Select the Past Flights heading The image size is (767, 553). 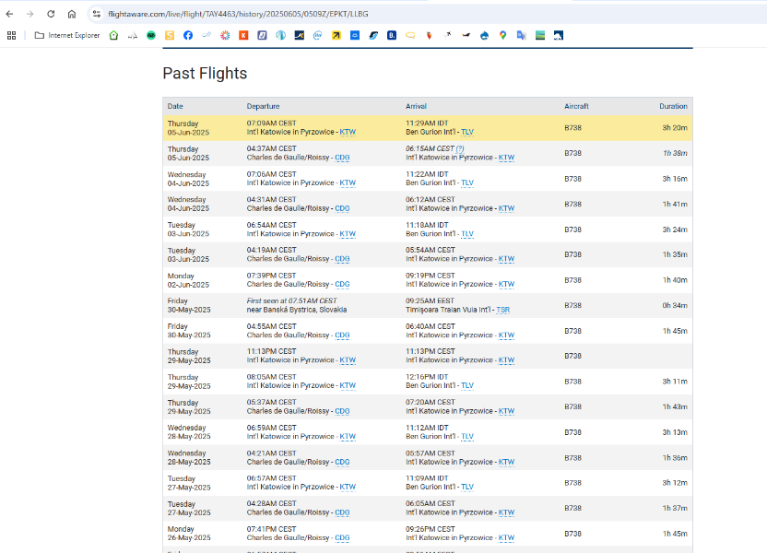click(205, 74)
